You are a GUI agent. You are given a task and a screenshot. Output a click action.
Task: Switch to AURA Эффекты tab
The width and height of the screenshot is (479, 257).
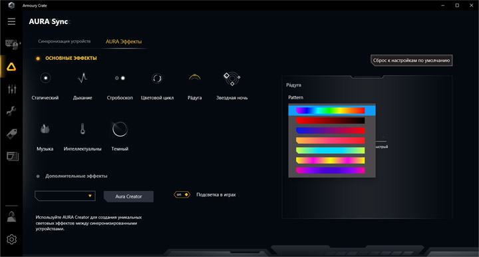124,41
